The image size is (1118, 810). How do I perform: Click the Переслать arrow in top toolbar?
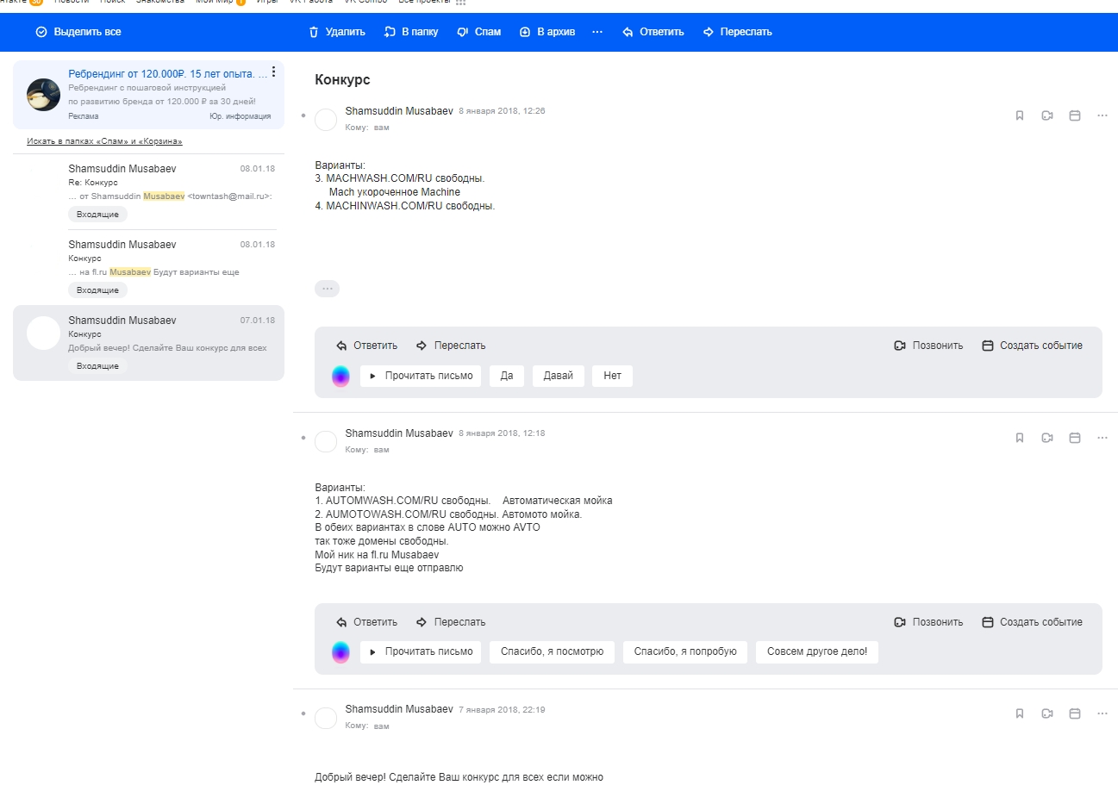(709, 32)
